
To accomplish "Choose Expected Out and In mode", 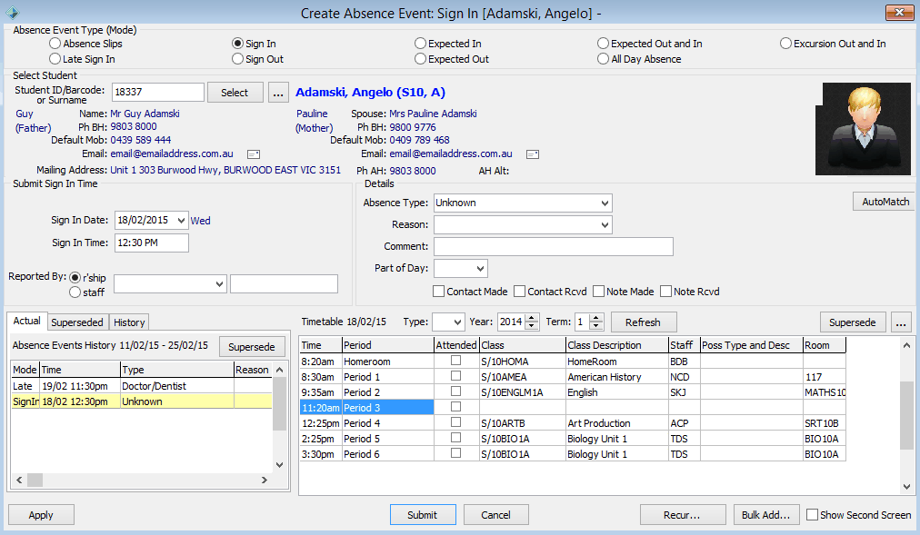I will tap(603, 44).
